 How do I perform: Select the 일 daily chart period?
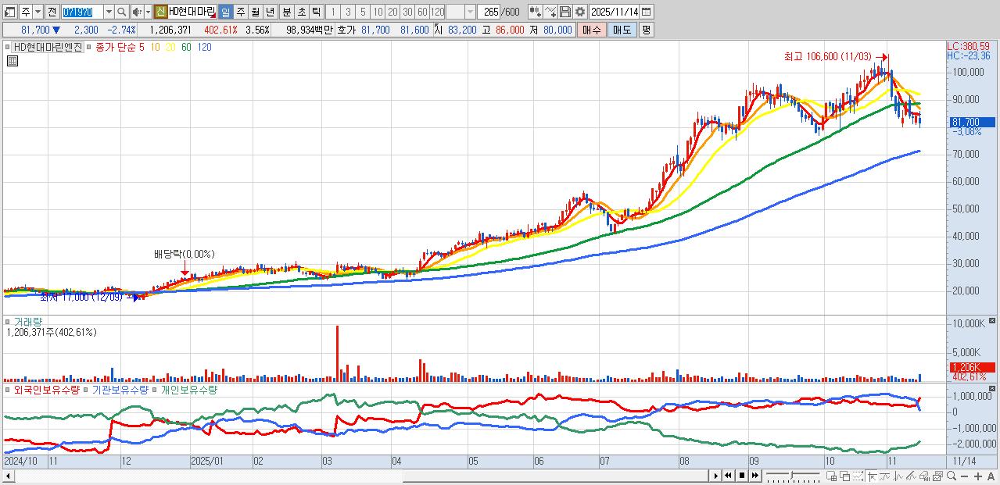click(225, 12)
